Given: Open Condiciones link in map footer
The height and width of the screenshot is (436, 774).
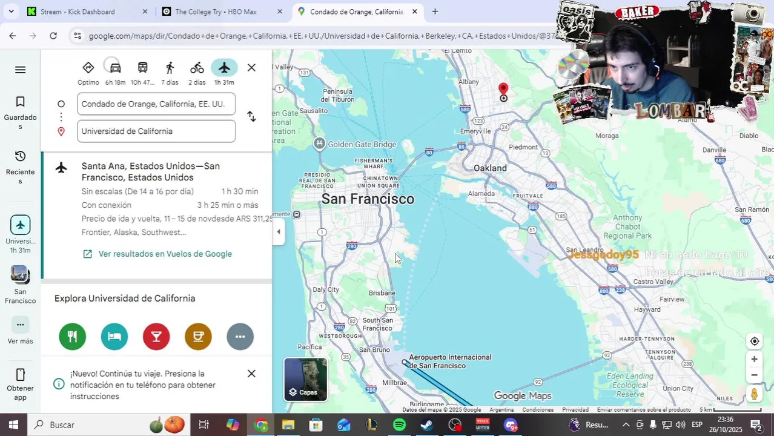Looking at the screenshot, I should pyautogui.click(x=538, y=410).
